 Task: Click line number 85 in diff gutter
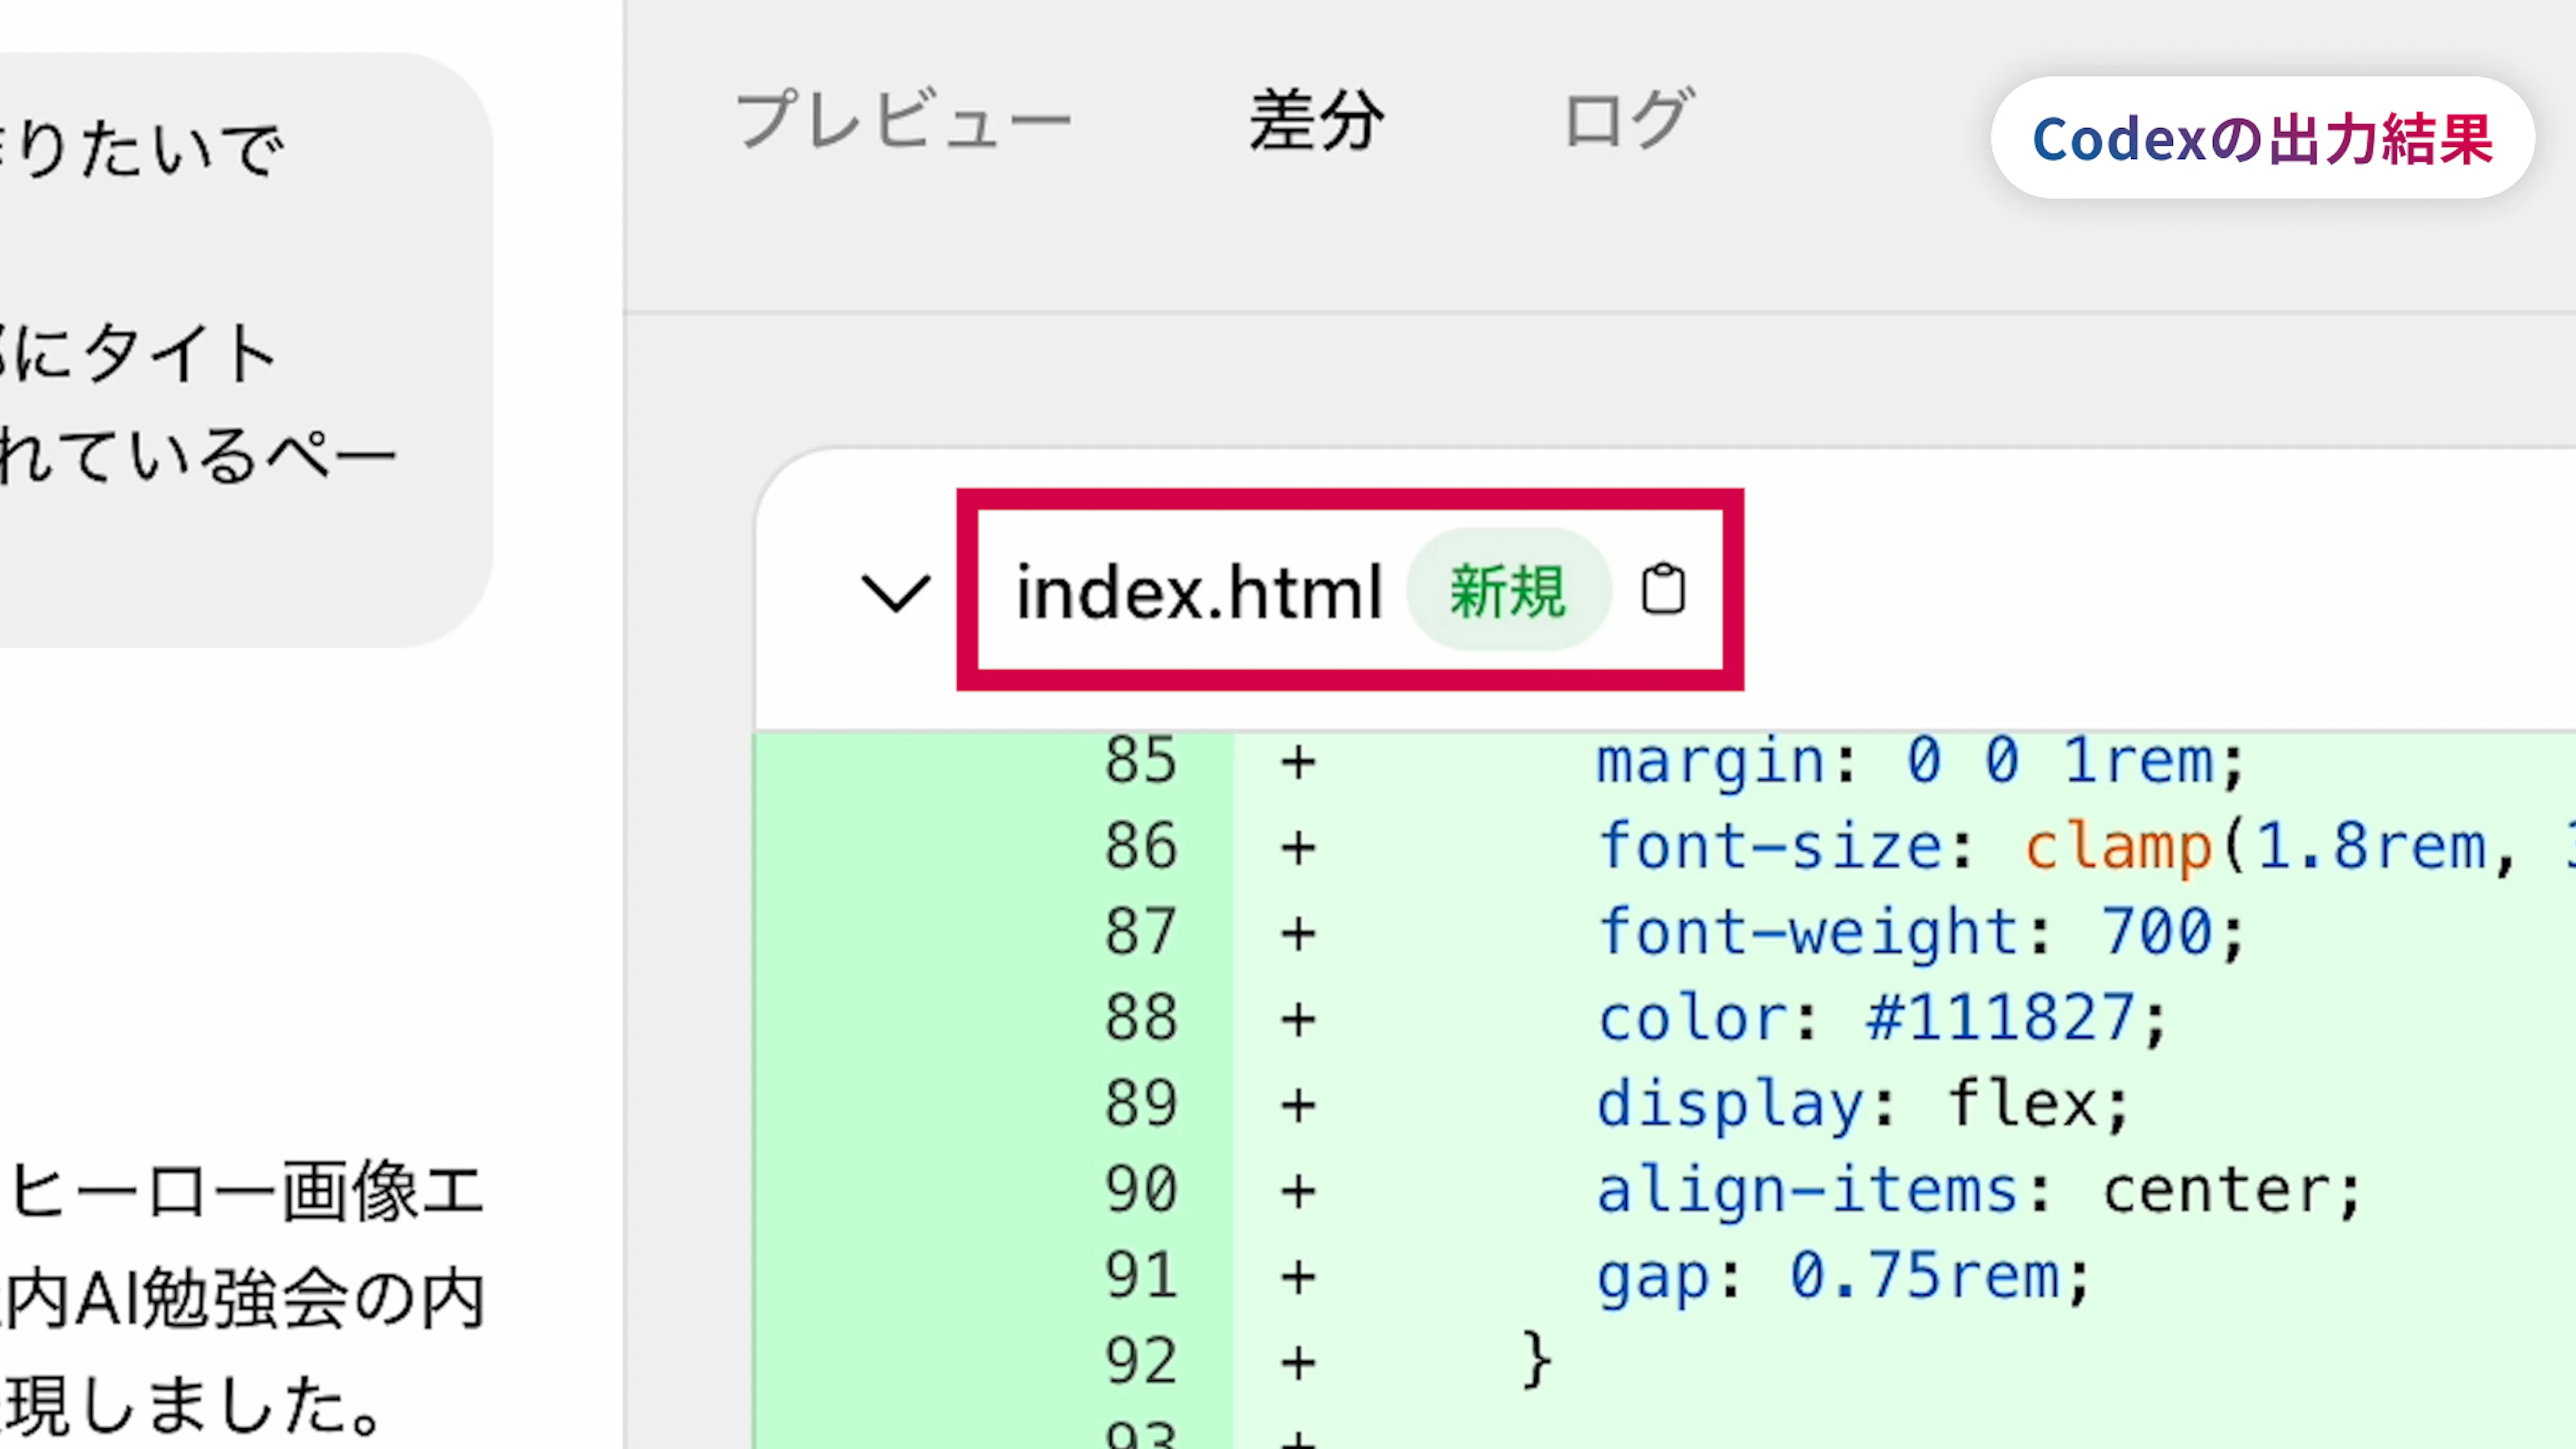point(1140,761)
